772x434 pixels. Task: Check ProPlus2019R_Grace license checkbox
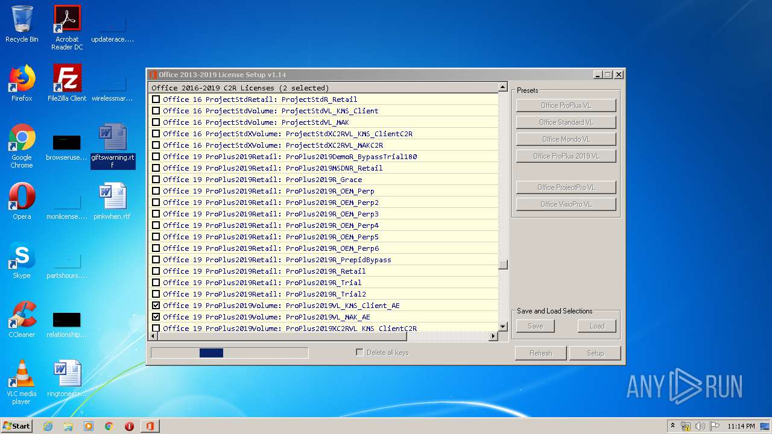(156, 180)
